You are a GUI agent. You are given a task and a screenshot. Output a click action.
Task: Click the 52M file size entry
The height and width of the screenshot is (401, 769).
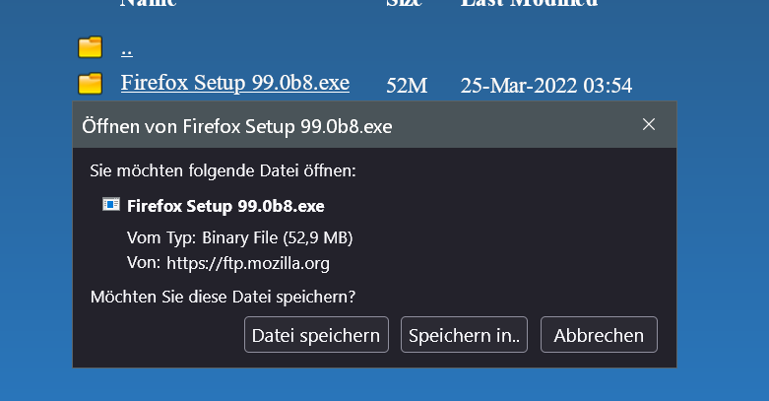(407, 86)
